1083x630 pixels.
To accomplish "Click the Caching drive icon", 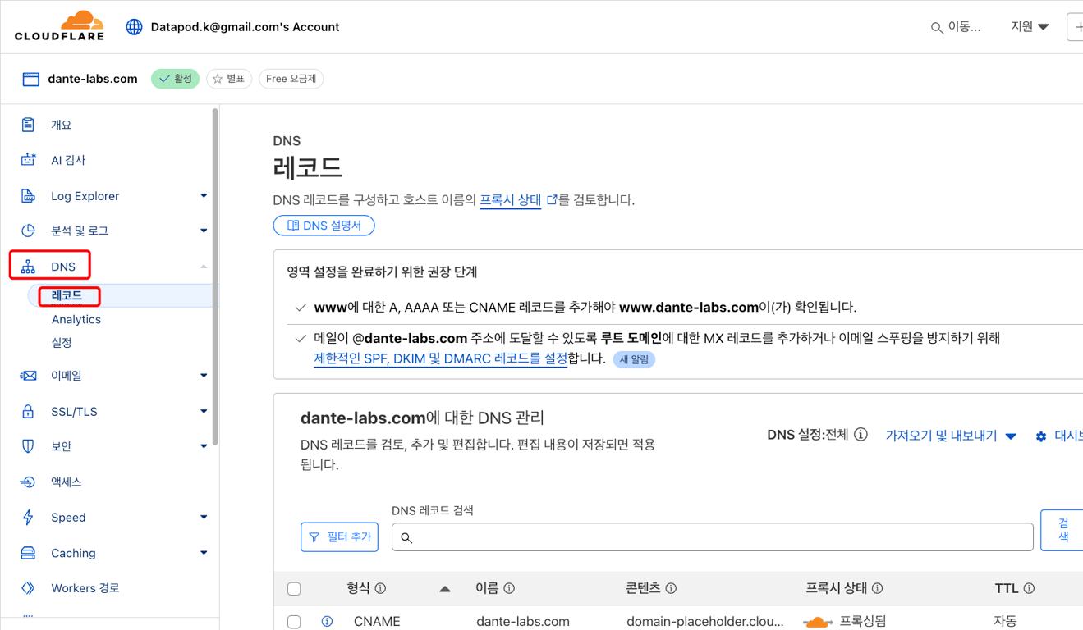I will coord(28,553).
